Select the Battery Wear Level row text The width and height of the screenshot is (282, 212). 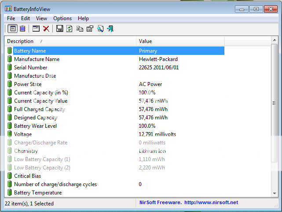35,126
